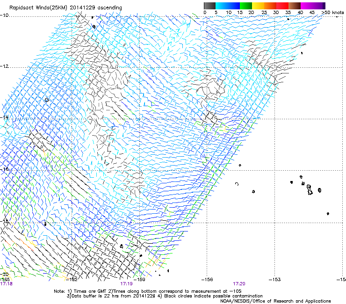
Task: Click the 'Times are GMT' note line
Action: [x=148, y=291]
